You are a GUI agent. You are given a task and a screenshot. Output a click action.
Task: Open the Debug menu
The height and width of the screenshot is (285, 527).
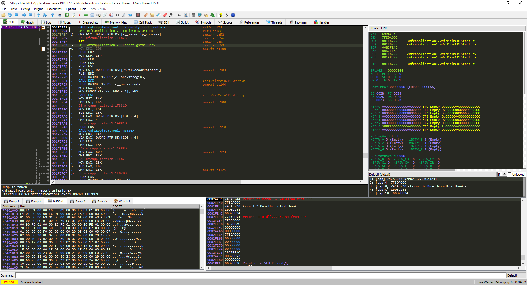pyautogui.click(x=25, y=9)
